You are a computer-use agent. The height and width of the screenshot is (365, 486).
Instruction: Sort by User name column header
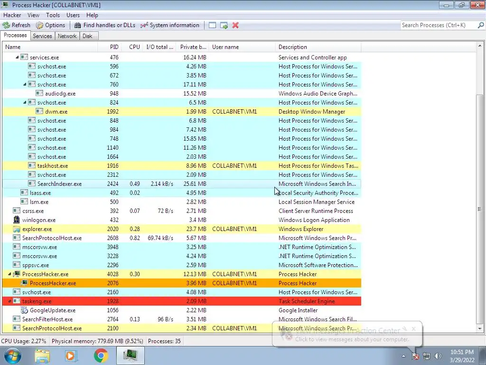(242, 47)
